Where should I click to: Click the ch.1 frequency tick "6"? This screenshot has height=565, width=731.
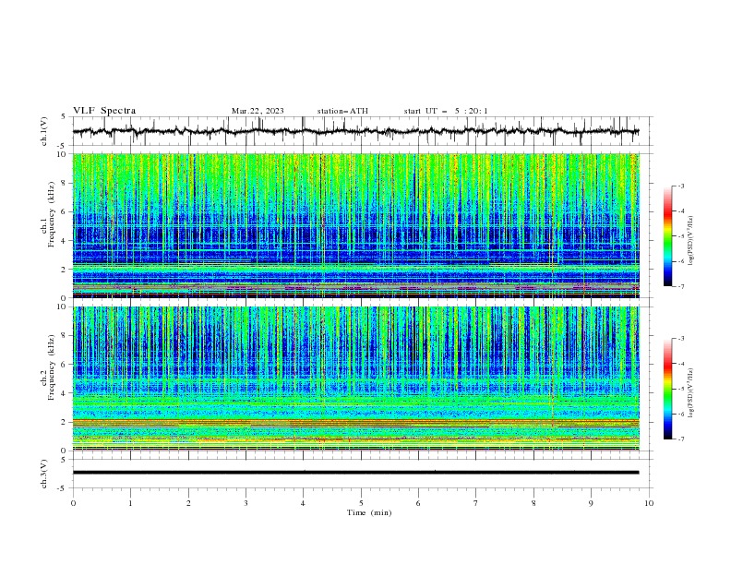pyautogui.click(x=65, y=211)
